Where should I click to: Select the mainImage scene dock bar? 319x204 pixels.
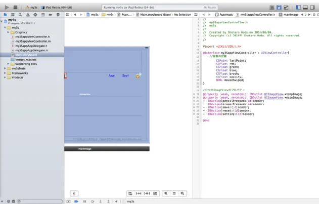click(x=107, y=149)
